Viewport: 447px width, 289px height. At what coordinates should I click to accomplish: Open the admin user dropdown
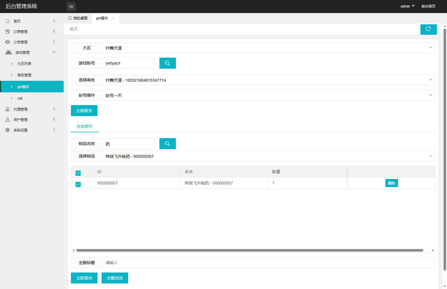407,6
